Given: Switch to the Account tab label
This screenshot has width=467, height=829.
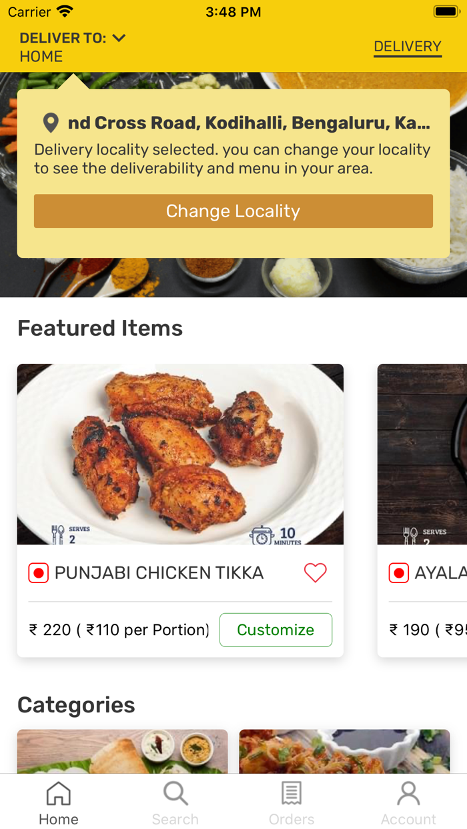Looking at the screenshot, I should point(408,819).
